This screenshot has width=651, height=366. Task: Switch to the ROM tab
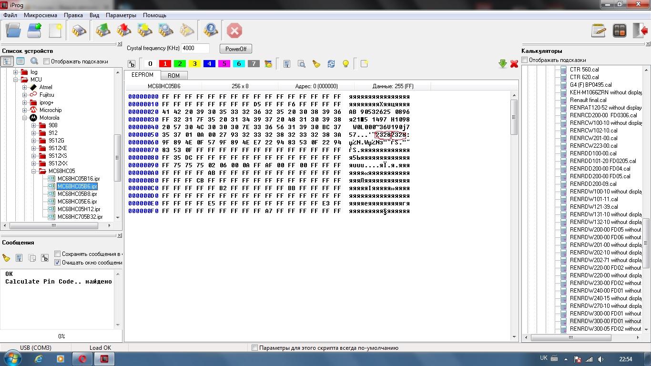click(x=173, y=76)
